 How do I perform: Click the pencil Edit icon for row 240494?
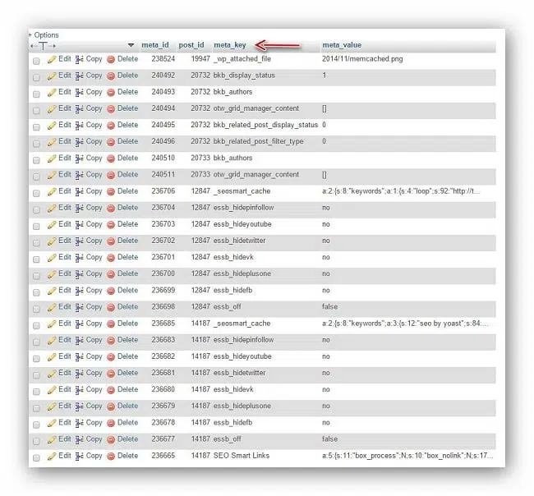[x=52, y=109]
